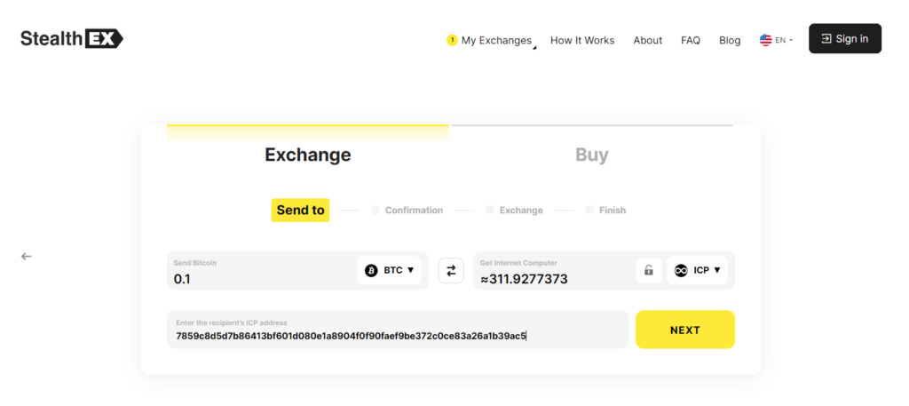909x406 pixels.
Task: Click the Finish step label
Action: tap(613, 210)
